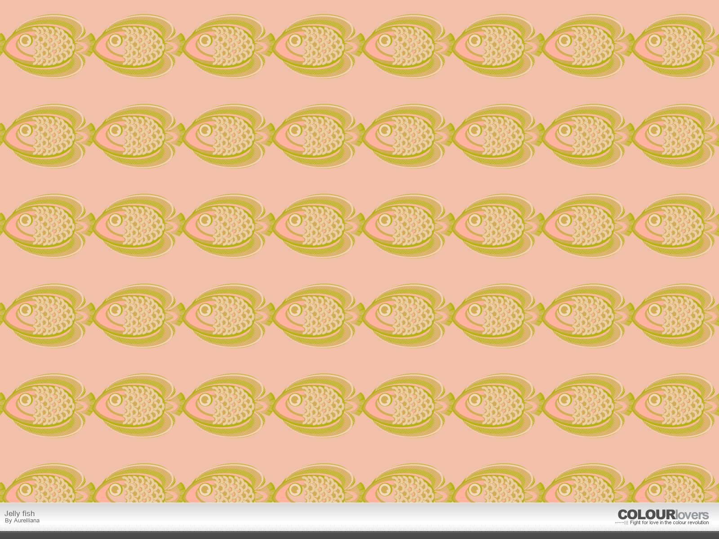Screen dimensions: 719x539
Task: Click the 'Jelly fish' pattern title
Action: (x=20, y=513)
